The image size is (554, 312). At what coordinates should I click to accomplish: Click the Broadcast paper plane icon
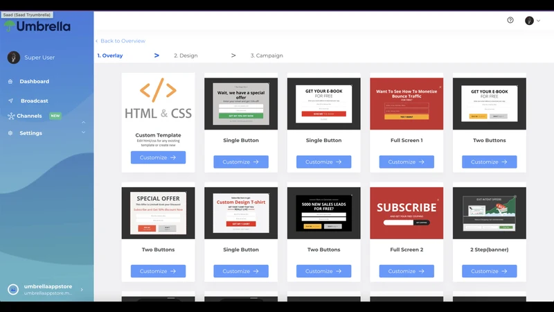[10, 101]
